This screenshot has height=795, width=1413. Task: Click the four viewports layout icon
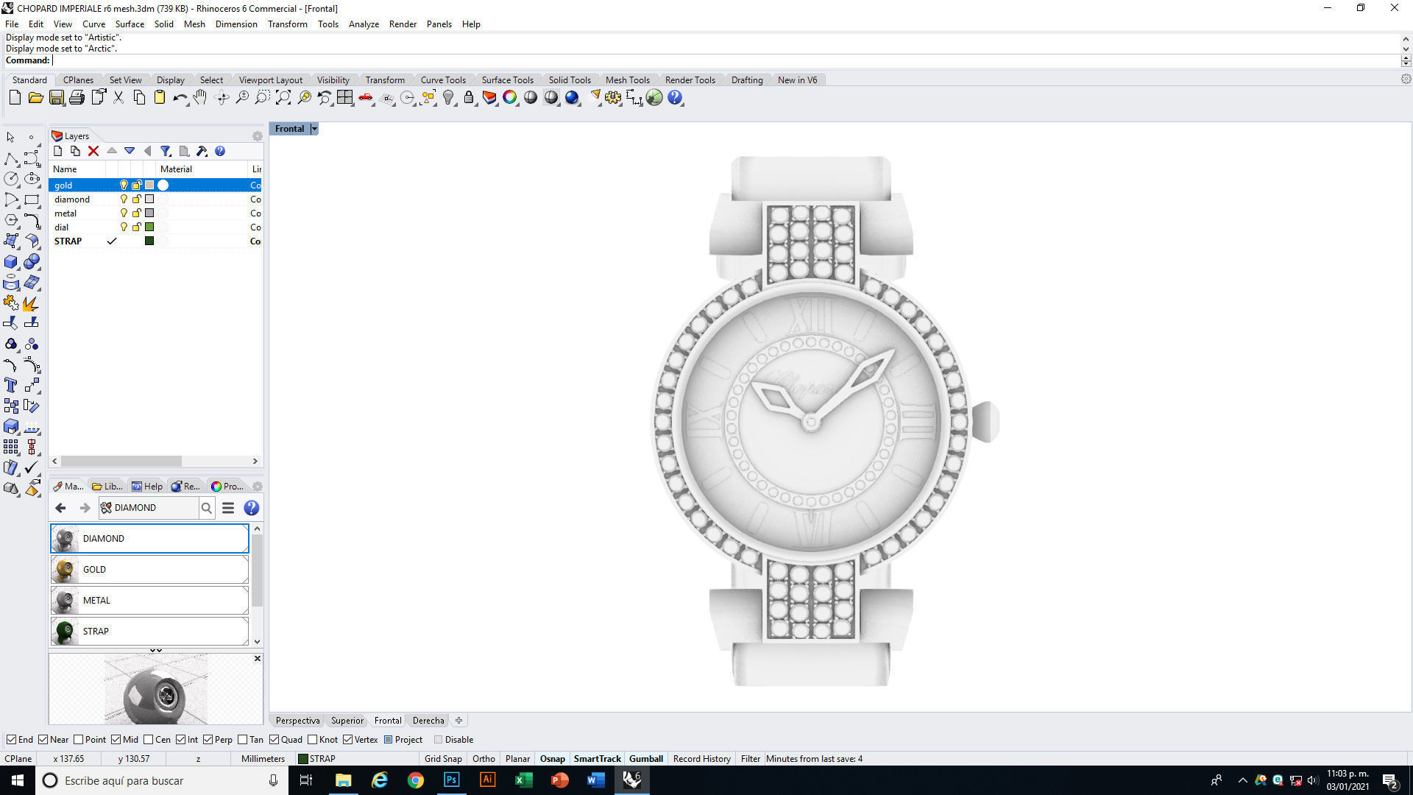click(345, 97)
